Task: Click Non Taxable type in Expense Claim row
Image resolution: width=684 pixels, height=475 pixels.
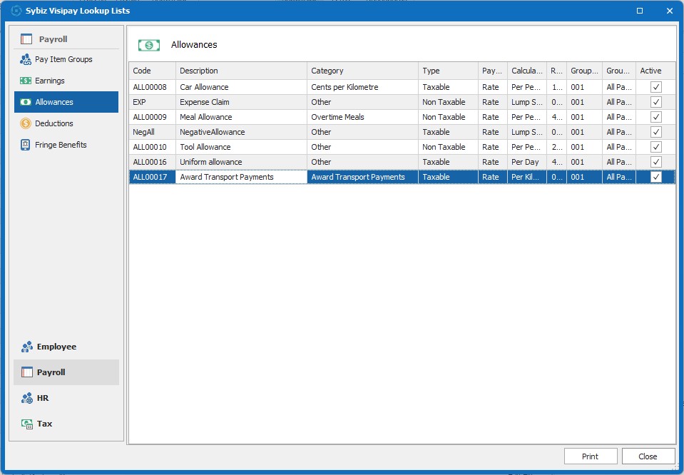Action: (x=448, y=102)
